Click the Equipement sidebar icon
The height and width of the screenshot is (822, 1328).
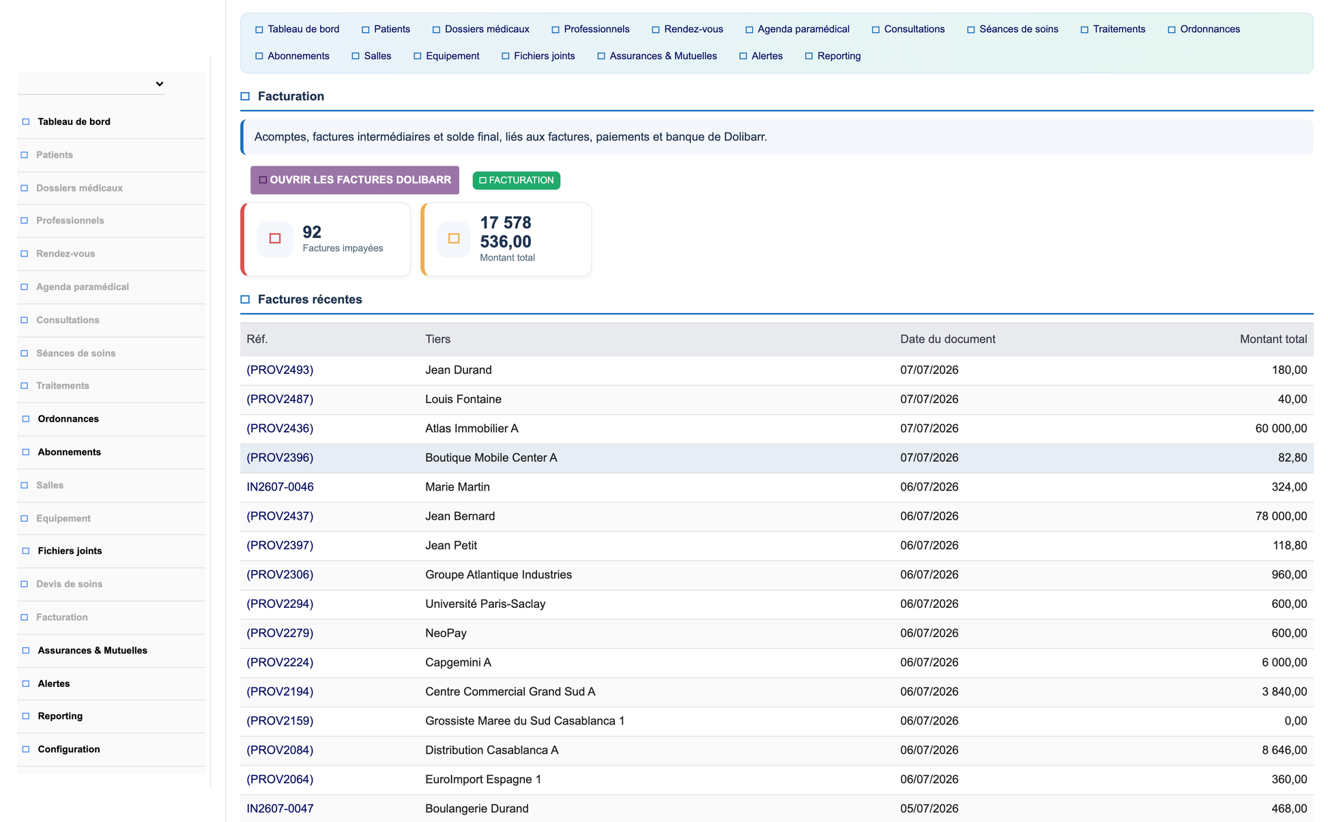pos(25,518)
